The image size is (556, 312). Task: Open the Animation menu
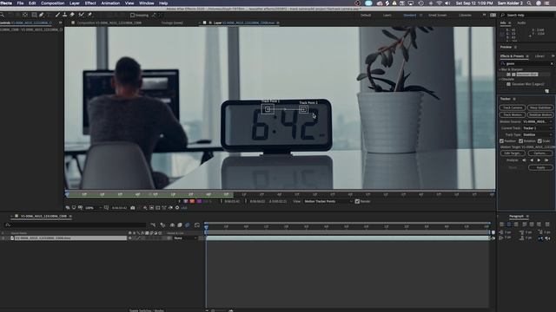[x=110, y=3]
